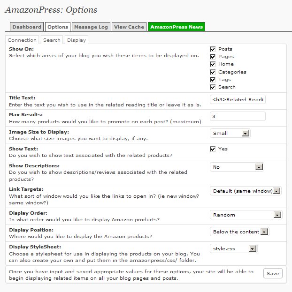Click the 'Max Results:' label
The width and height of the screenshot is (292, 292).
click(x=26, y=114)
